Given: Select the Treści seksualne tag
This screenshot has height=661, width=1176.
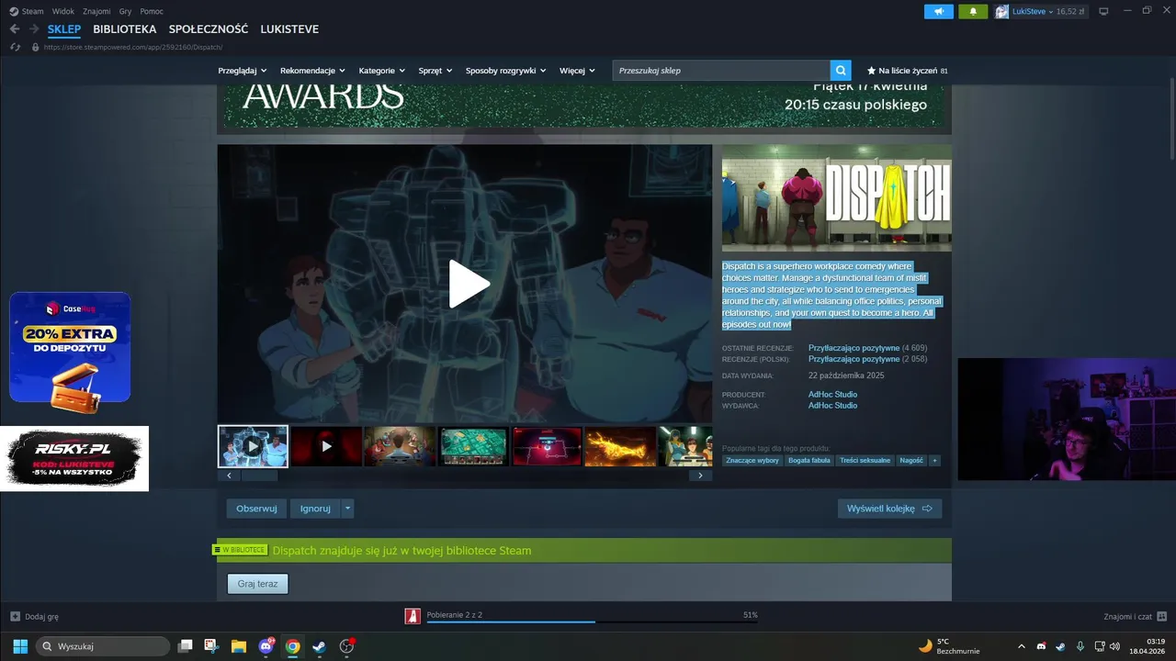Looking at the screenshot, I should (865, 461).
